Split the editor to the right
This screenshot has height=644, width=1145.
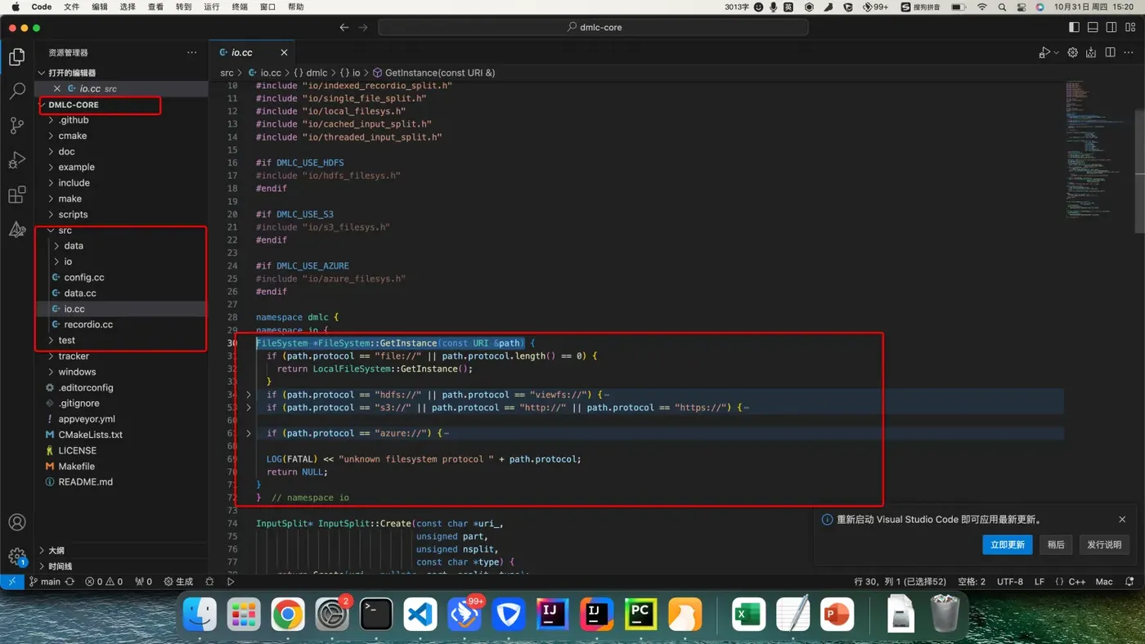(1110, 52)
